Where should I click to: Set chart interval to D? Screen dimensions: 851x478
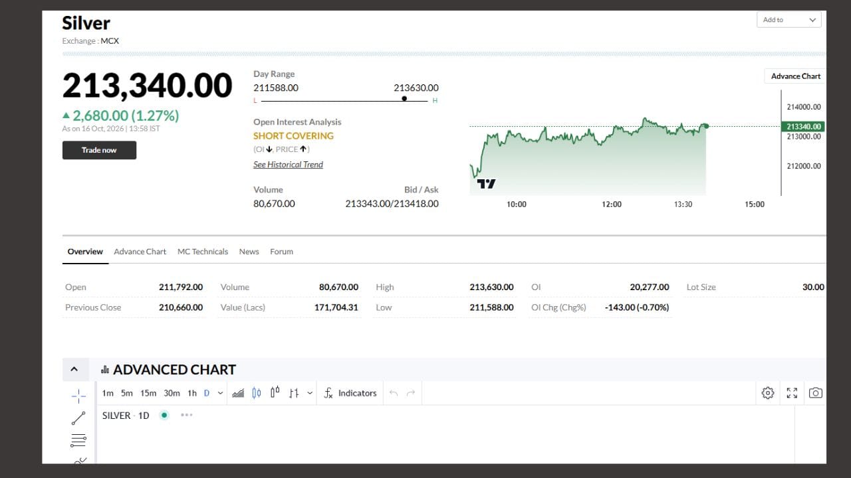207,393
